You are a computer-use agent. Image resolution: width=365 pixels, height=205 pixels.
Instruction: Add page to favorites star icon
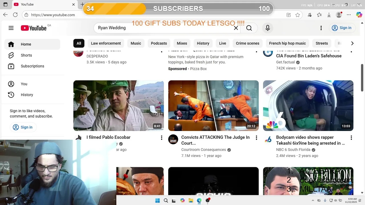[298, 15]
